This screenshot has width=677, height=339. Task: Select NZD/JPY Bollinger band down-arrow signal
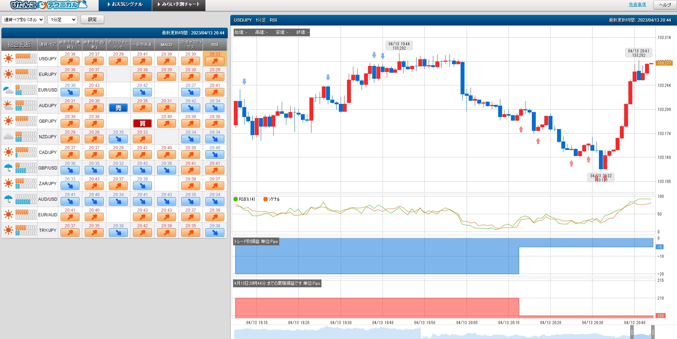pos(118,139)
